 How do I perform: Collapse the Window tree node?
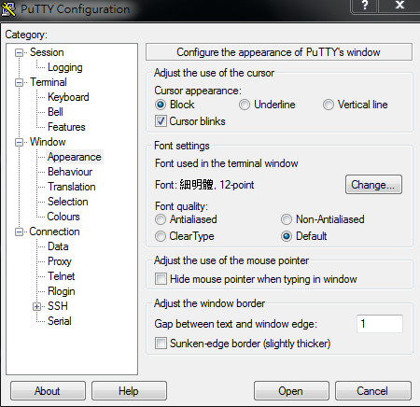tap(19, 142)
